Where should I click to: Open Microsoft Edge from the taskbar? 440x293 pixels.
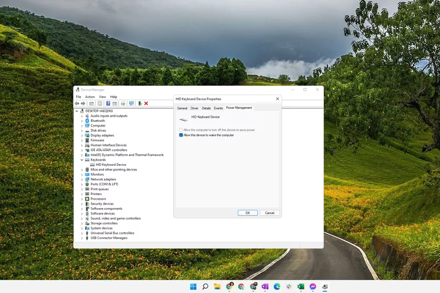277,287
